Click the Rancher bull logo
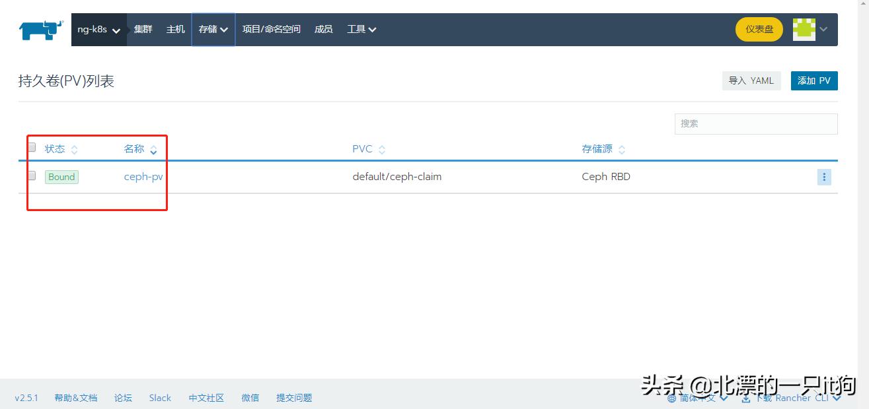The image size is (869, 409). point(40,28)
